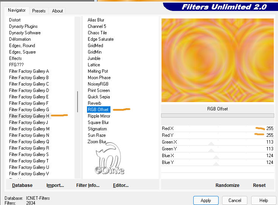278x205 pixels.
Task: Select Filter Factory Gallery T
Action: 29,161
